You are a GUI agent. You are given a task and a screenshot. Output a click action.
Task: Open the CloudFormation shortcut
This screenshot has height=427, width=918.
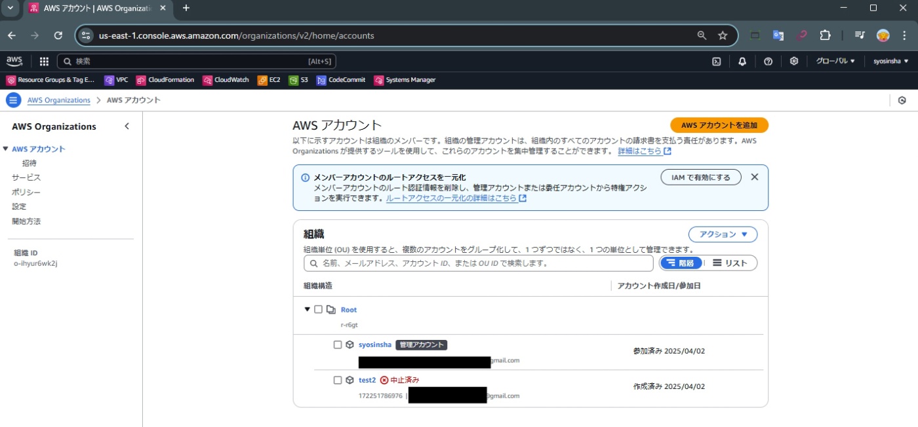click(x=165, y=80)
